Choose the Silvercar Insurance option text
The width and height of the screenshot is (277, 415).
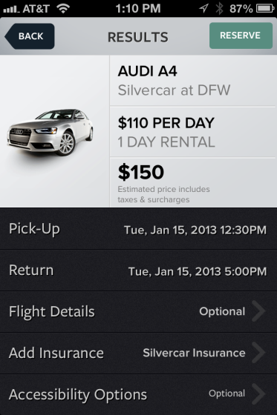[x=194, y=353]
